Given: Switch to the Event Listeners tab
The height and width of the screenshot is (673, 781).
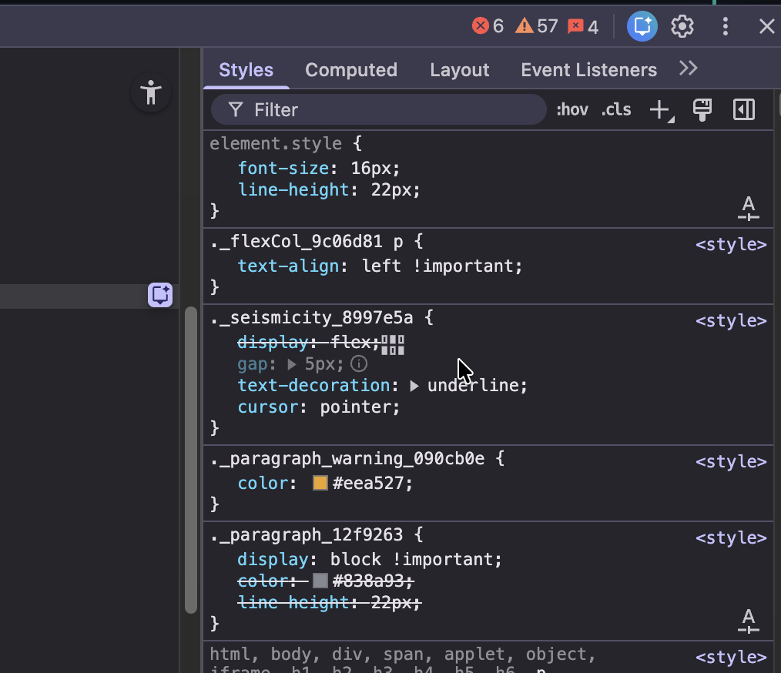Looking at the screenshot, I should click(588, 70).
